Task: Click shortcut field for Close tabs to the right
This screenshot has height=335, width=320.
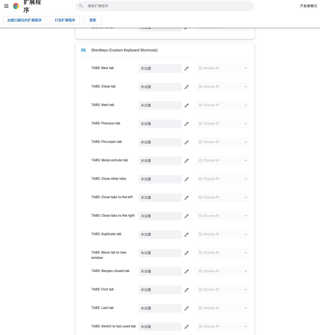Action: click(x=160, y=216)
